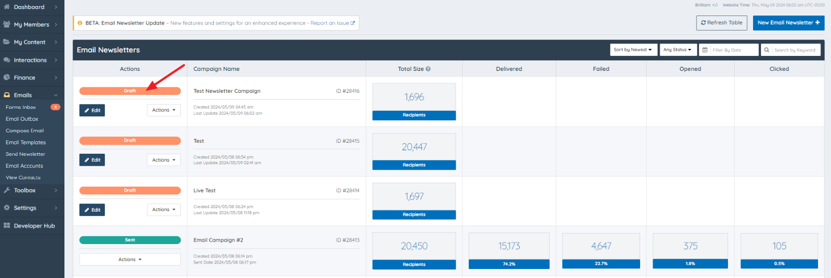831x278 pixels.
Task: Click the Developer Hub menu item
Action: 32,226
